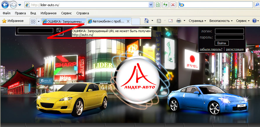
Task: Click the green refresh page icon
Action: (165, 5)
